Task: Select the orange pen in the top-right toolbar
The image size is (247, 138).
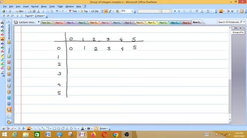Action: coord(221,11)
